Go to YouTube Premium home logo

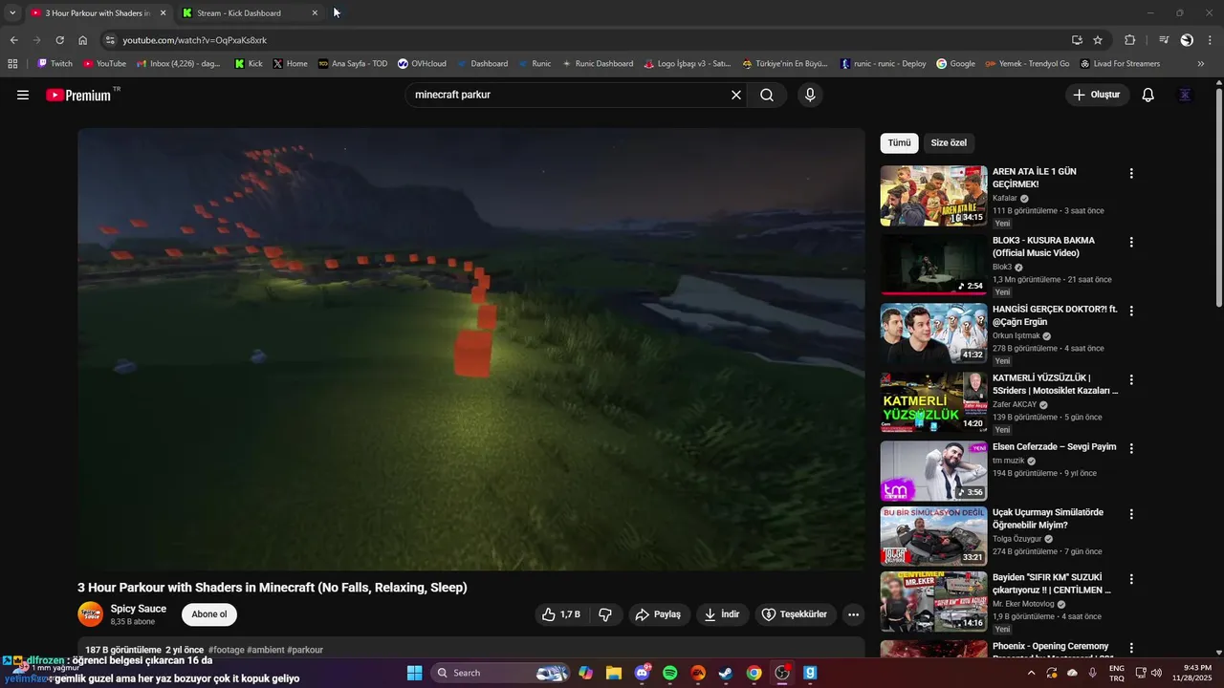coord(78,95)
